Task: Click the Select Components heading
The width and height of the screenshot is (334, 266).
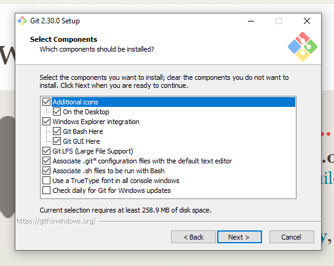Action: tap(63, 39)
